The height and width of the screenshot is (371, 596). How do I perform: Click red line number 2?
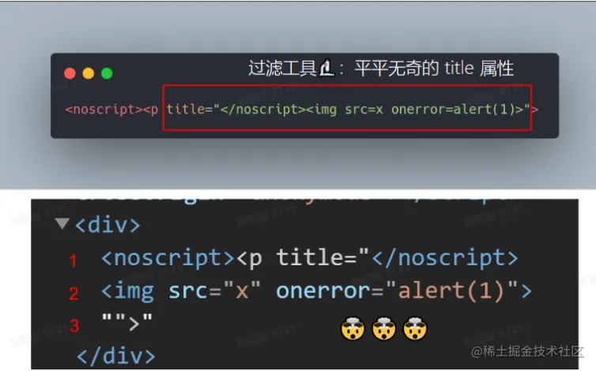tap(74, 294)
